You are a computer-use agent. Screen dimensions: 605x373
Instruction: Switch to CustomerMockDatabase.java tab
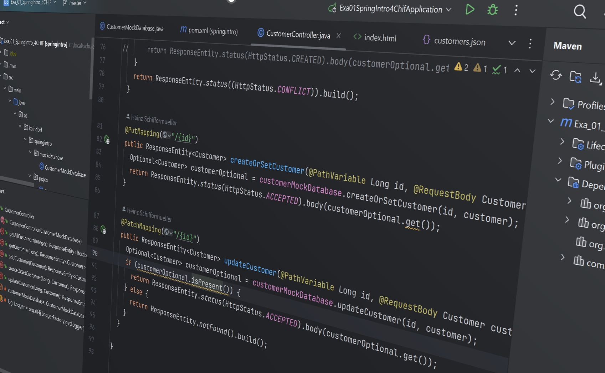click(132, 27)
